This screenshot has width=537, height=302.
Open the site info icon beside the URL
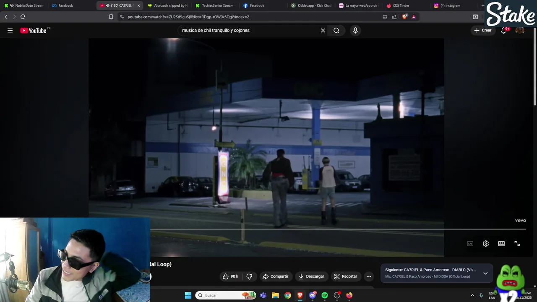(x=122, y=17)
